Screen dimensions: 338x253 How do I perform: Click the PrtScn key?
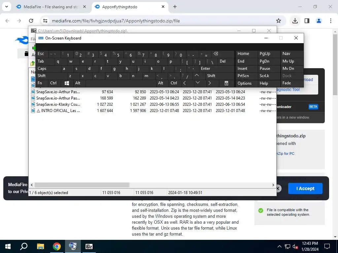point(246,76)
